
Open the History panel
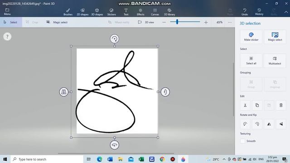click(x=259, y=12)
